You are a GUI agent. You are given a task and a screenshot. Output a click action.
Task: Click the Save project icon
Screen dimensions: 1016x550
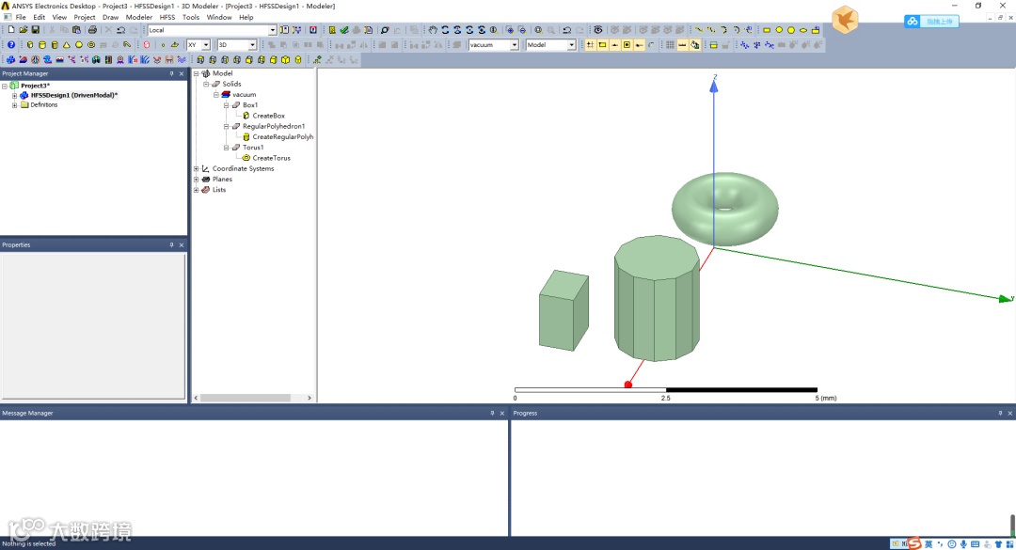35,30
